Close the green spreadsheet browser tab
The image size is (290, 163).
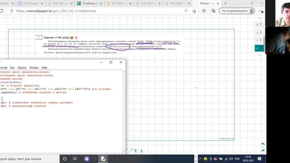[x=101, y=3]
